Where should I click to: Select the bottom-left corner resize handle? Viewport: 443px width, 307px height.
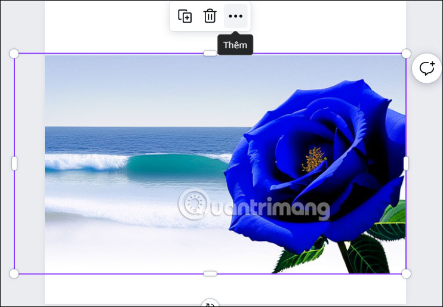coord(14,274)
